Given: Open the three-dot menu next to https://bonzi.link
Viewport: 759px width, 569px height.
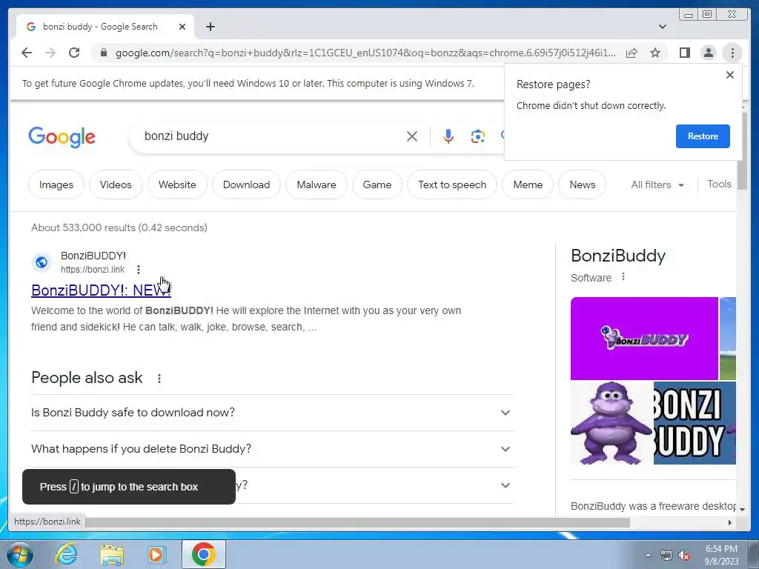Looking at the screenshot, I should click(x=139, y=270).
